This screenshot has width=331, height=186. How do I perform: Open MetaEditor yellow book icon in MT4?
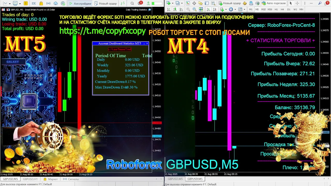click(x=245, y=3)
